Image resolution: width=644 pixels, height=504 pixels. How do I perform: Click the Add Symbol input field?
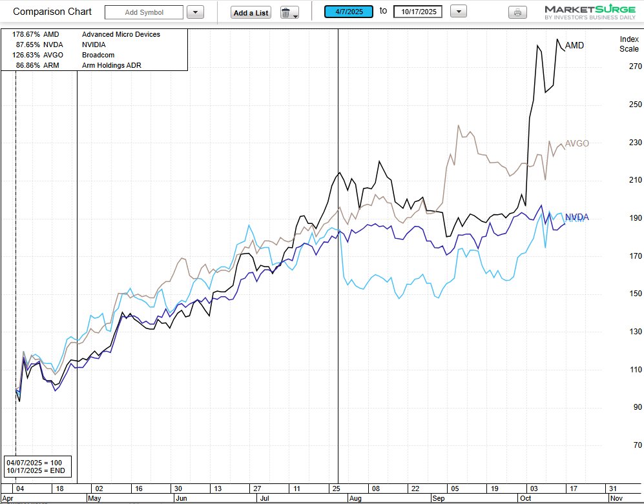click(x=144, y=12)
